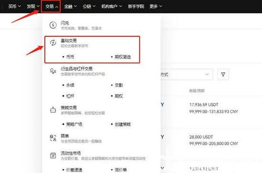
Task: Click the 闪兑 lightning bolt icon
Action: point(53,25)
